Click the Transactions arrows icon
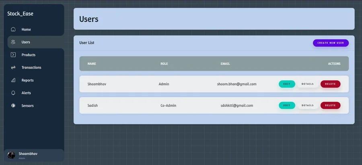362x165 pixels. coord(13,67)
